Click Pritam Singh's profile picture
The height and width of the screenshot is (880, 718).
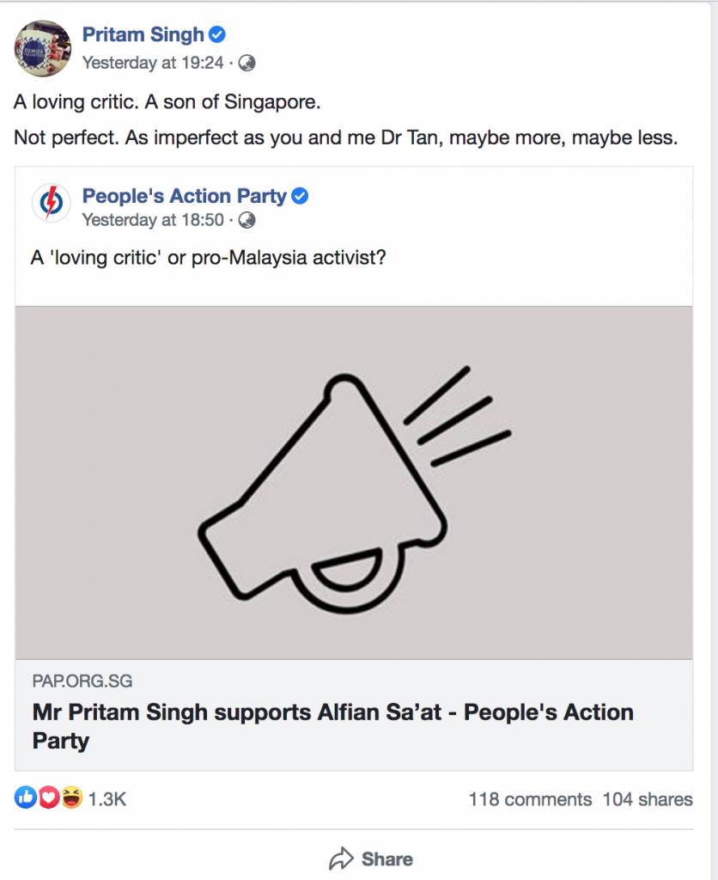(42, 48)
